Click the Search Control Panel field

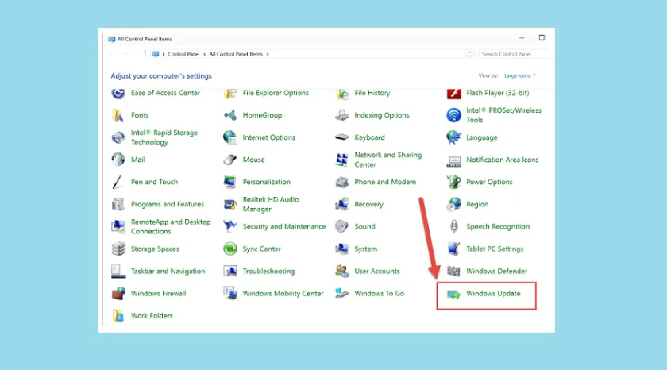click(x=514, y=54)
